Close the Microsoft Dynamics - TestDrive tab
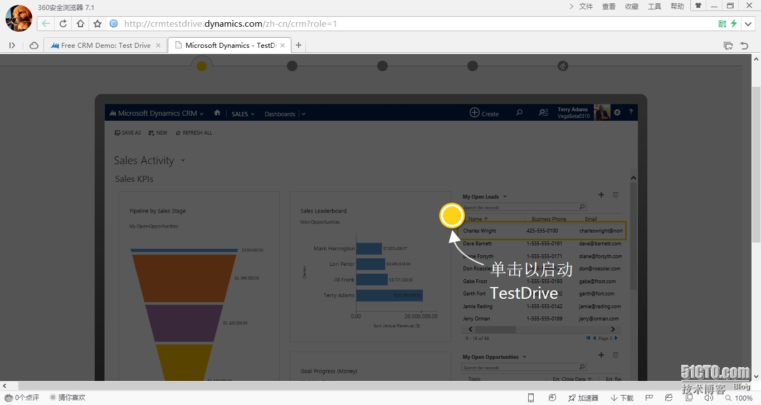This screenshot has height=405, width=761. 283,46
